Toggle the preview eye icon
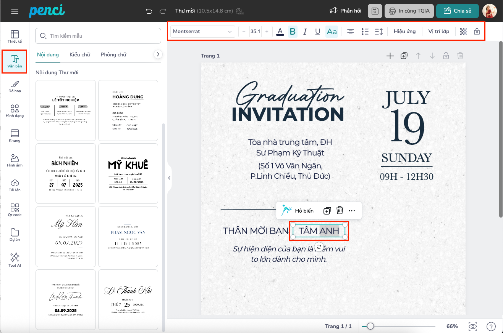Viewport: 503px width, 333px height. 473,327
